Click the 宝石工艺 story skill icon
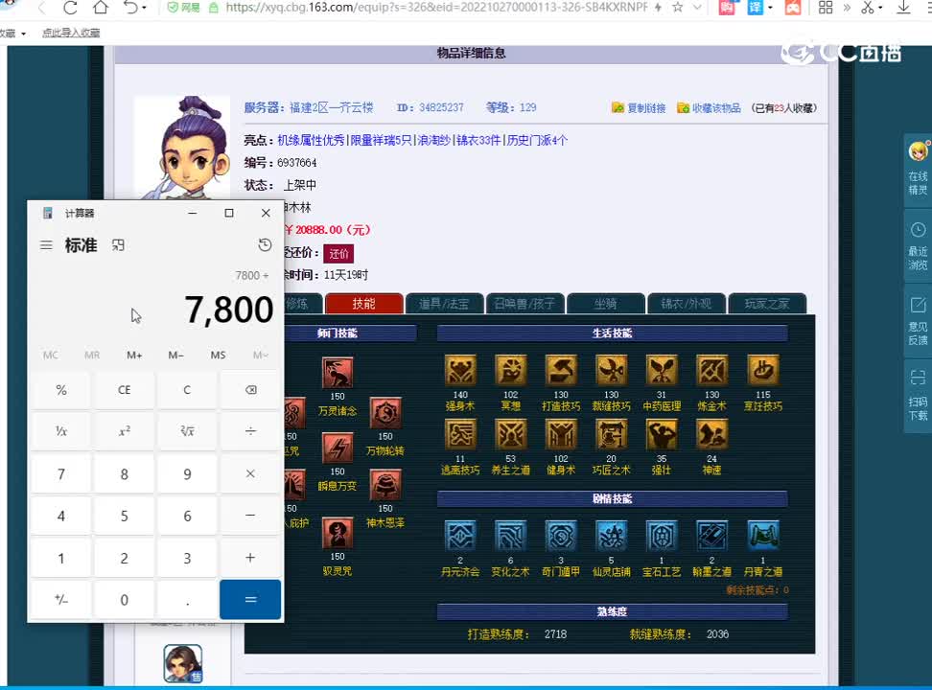Screen dimensions: 932x690 click(x=662, y=537)
